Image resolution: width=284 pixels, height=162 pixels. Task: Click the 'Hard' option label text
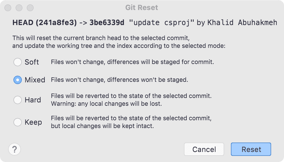coord(33,100)
